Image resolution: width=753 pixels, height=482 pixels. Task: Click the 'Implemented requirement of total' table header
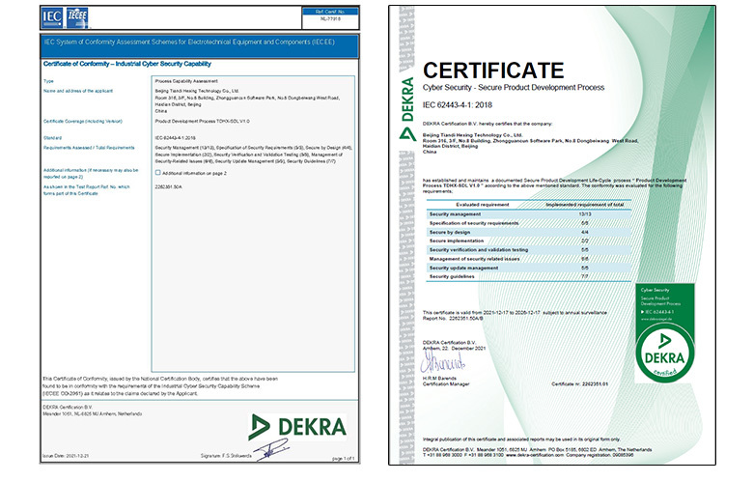[584, 205]
